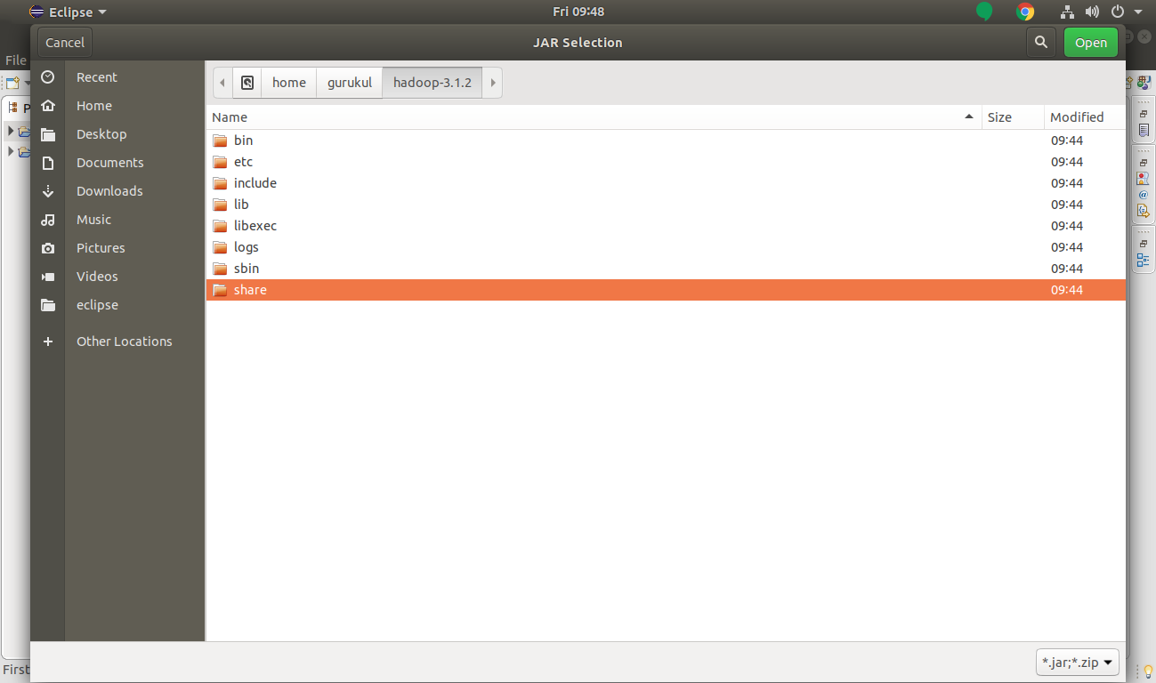Viewport: 1156px width, 683px height.
Task: Click the Outline view icon in Eclipse
Action: 1144,260
